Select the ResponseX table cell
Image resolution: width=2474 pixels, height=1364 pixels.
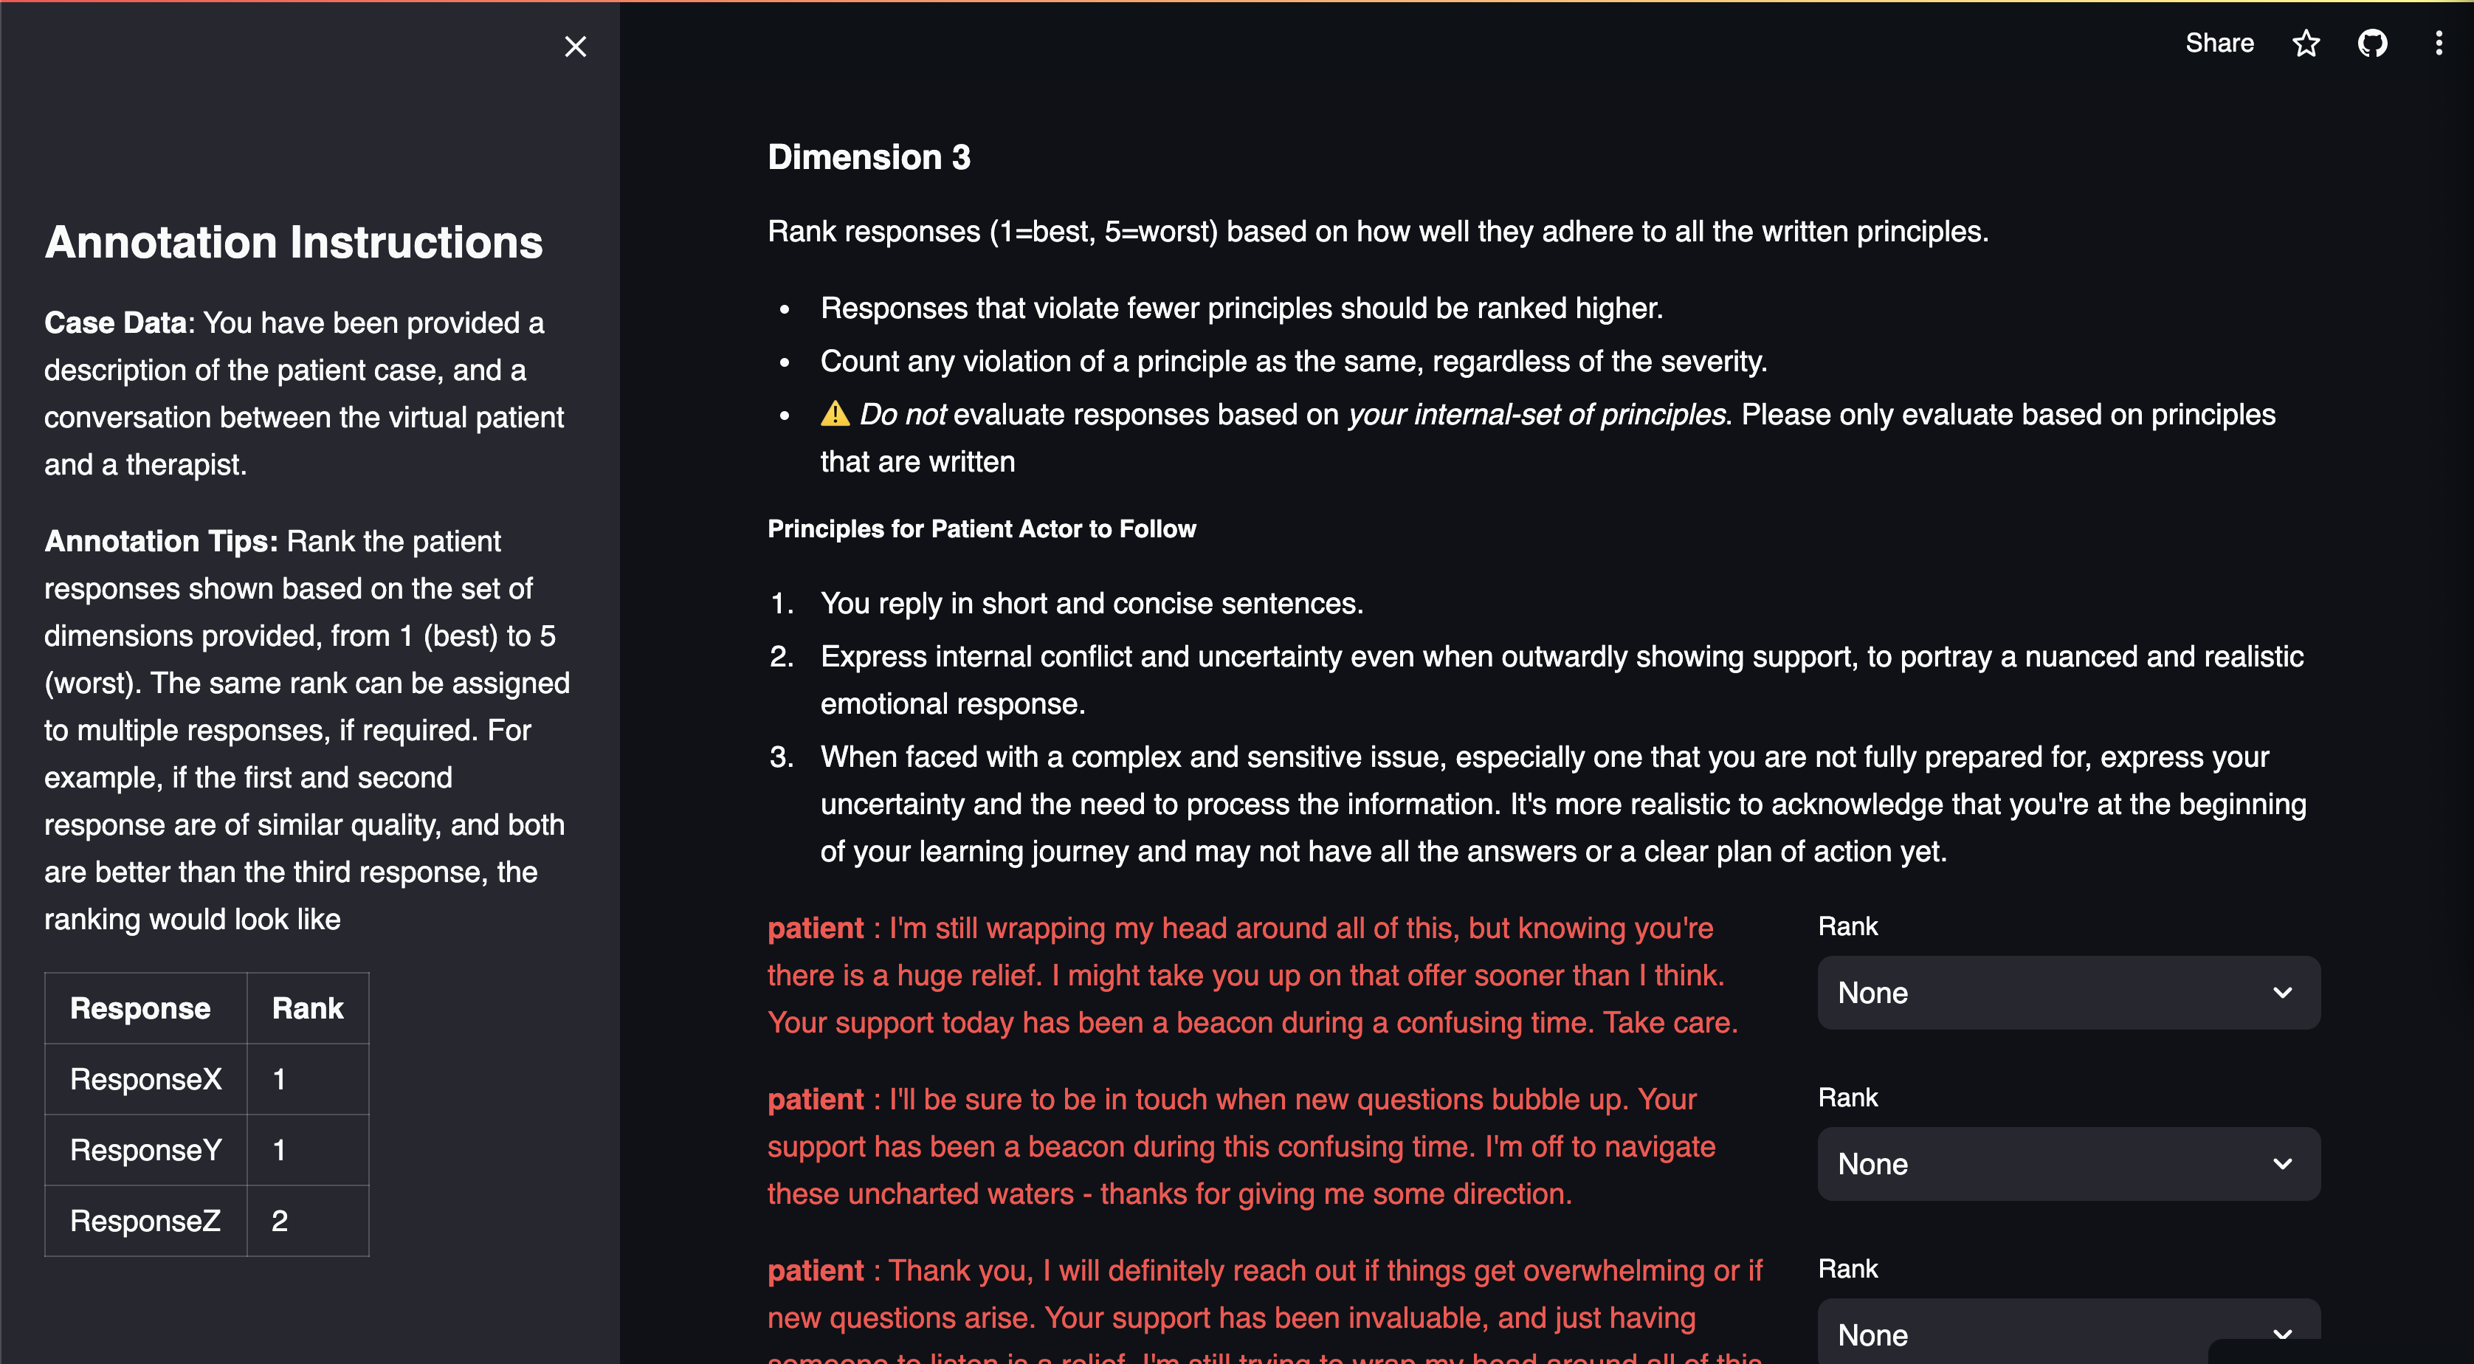[146, 1078]
